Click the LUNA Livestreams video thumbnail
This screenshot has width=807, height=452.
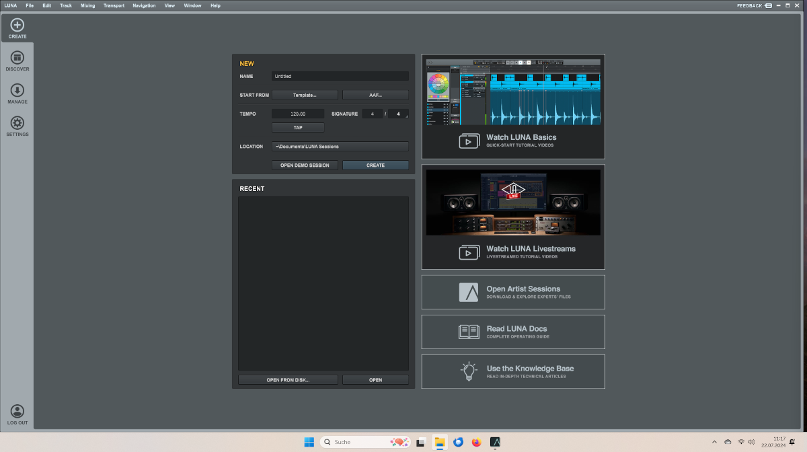tap(513, 202)
